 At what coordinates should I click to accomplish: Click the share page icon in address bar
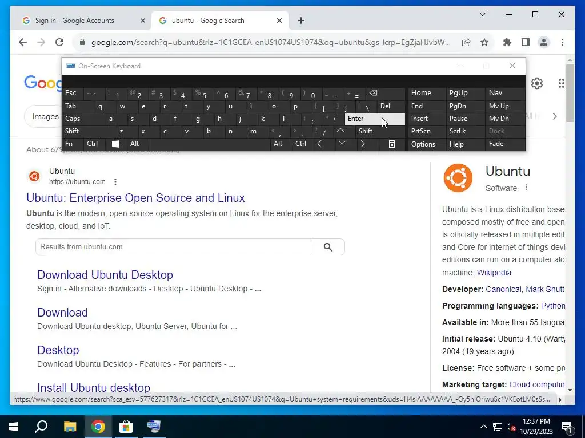(466, 42)
